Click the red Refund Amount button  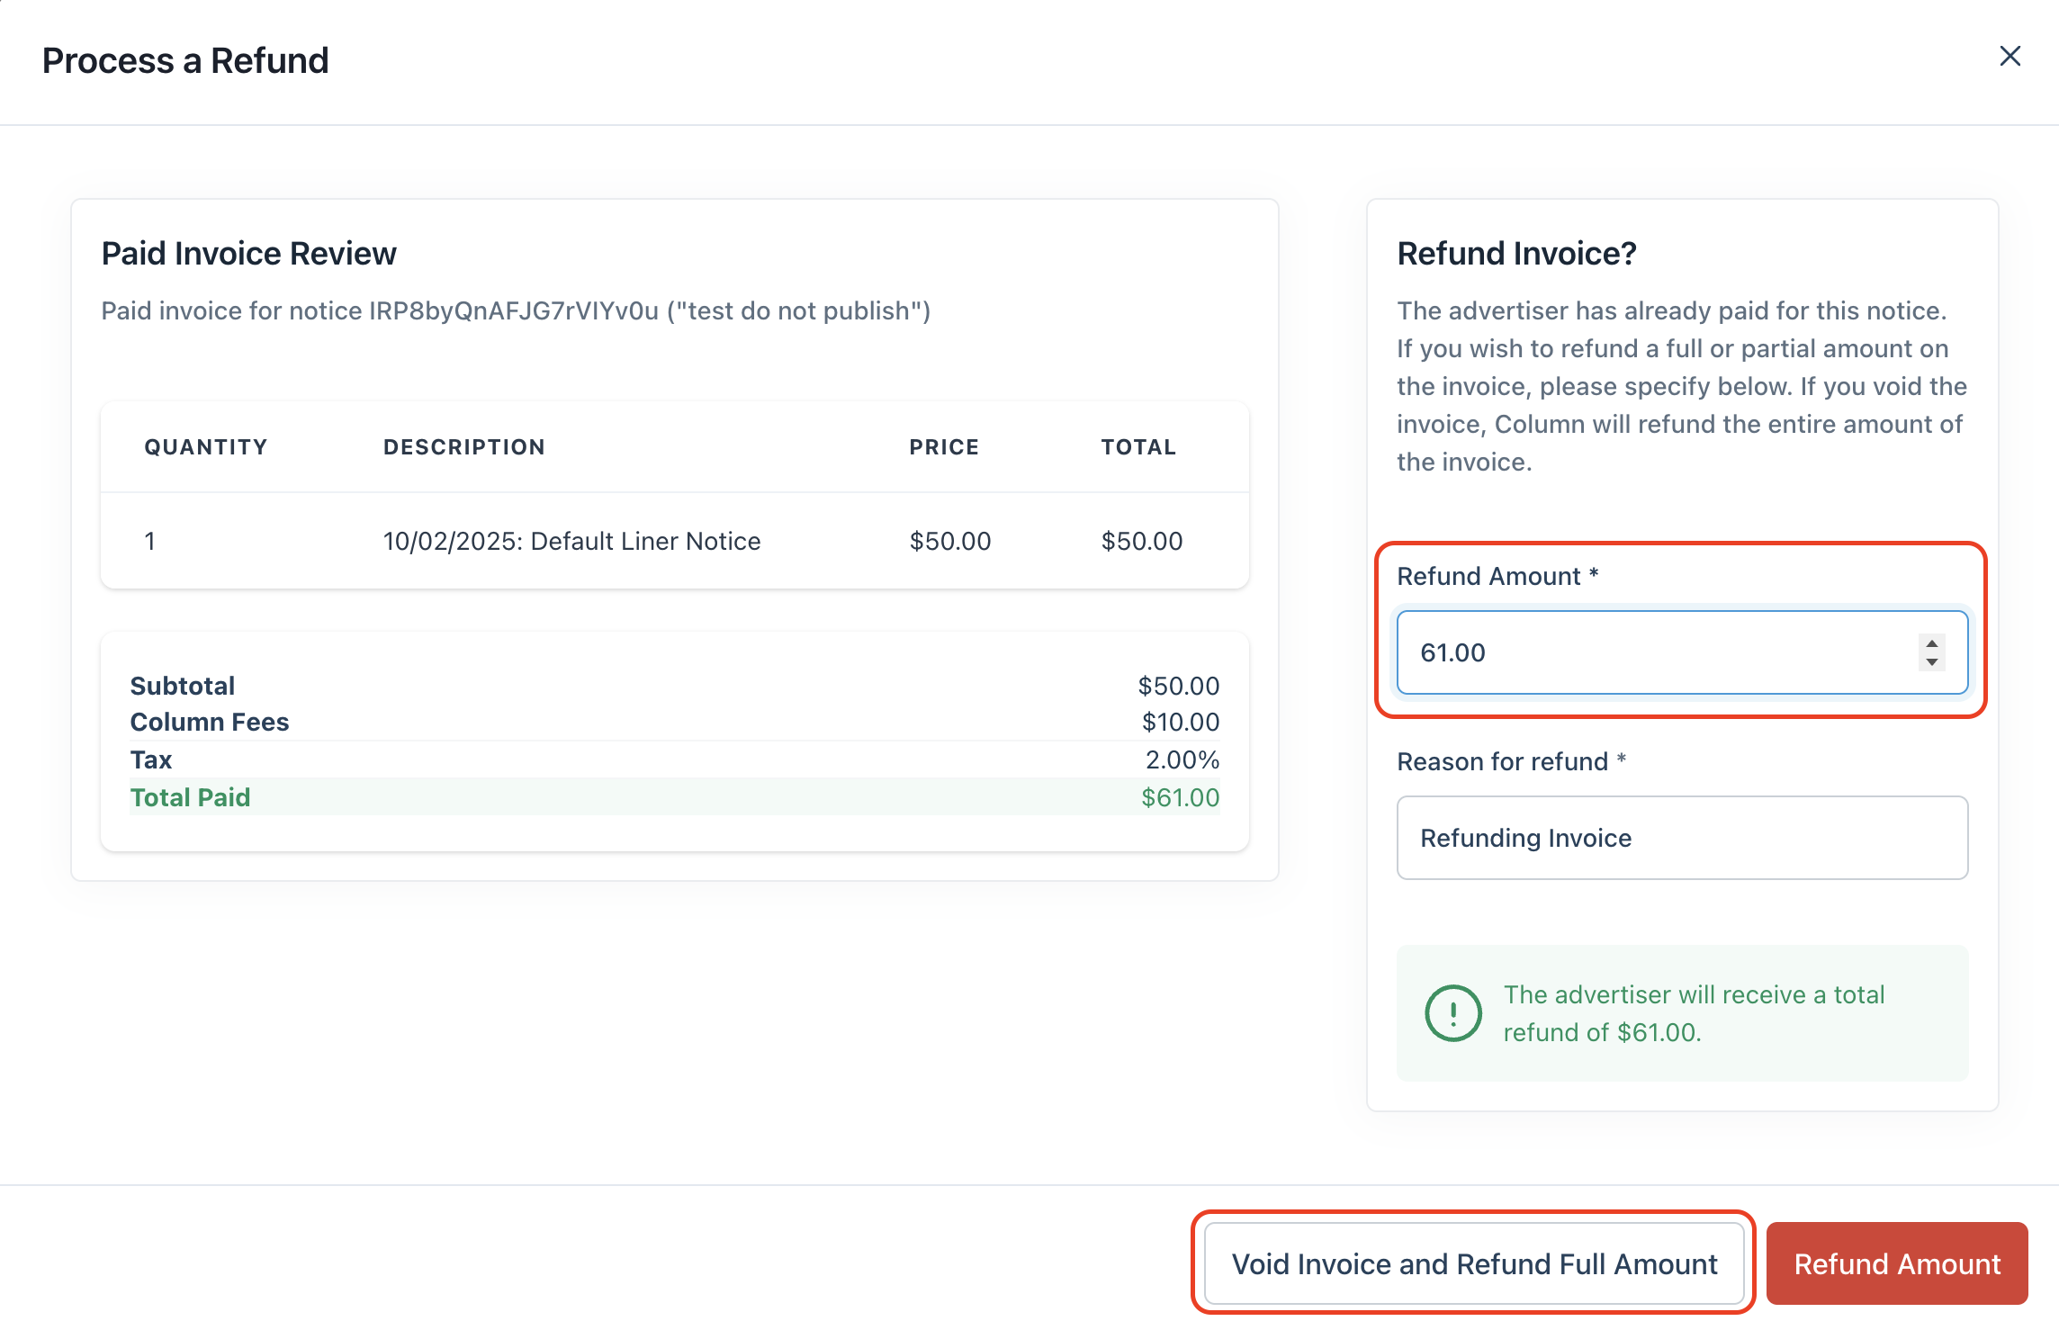(x=1896, y=1263)
